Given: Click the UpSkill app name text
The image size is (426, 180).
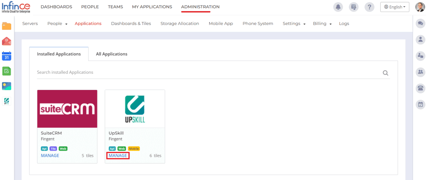Looking at the screenshot, I should [x=116, y=133].
